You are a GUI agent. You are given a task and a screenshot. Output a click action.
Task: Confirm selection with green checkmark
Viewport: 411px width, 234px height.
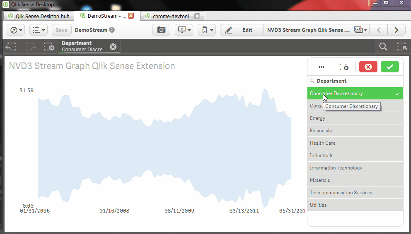[390, 67]
